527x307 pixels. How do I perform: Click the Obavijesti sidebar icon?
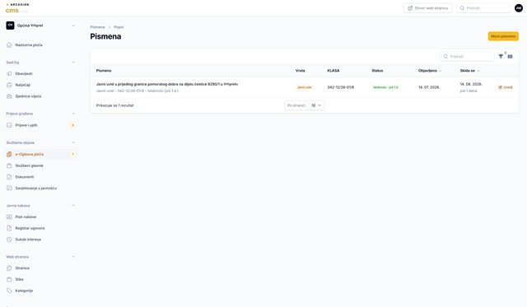[x=9, y=73]
